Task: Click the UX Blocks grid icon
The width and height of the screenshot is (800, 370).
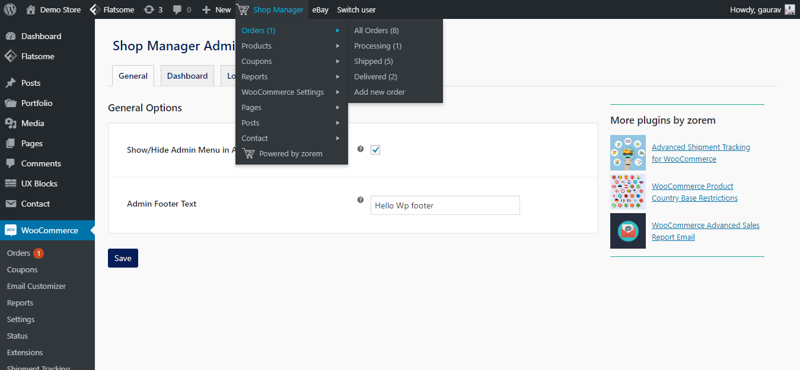Action: pyautogui.click(x=11, y=184)
